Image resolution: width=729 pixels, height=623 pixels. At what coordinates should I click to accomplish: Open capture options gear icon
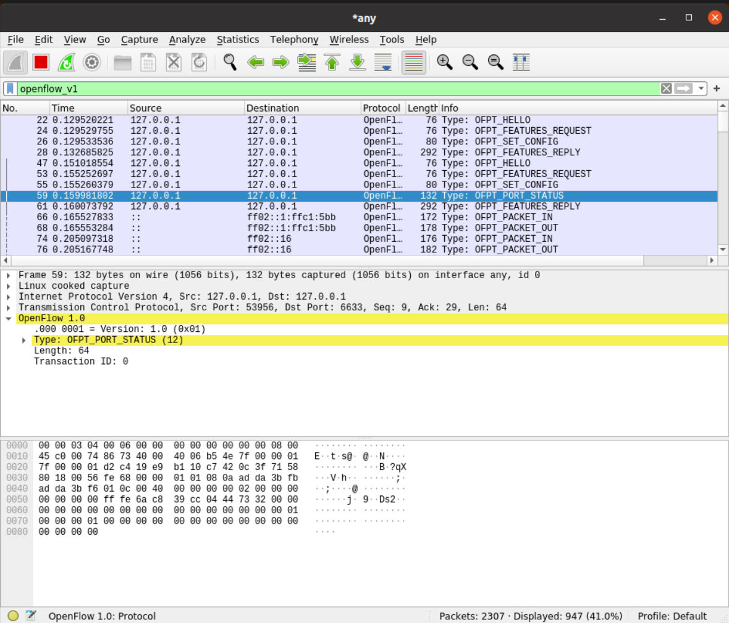coord(92,62)
